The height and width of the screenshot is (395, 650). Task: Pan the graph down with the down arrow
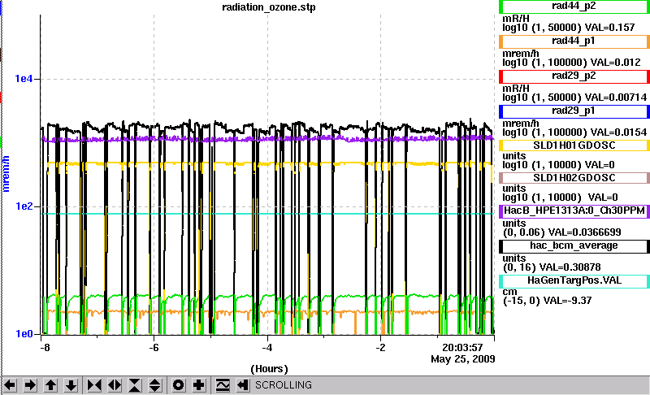(71, 385)
